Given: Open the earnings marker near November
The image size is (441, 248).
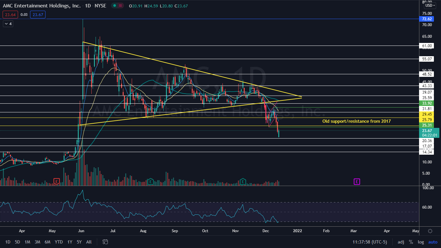Looking at the screenshot, I should point(243,181).
